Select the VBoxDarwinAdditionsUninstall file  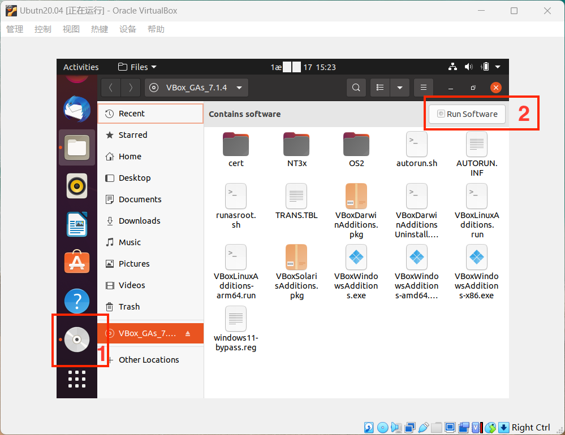point(417,211)
